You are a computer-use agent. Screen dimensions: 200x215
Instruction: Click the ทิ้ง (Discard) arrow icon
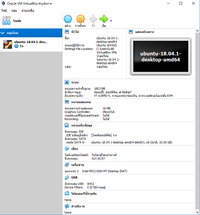[93, 19]
